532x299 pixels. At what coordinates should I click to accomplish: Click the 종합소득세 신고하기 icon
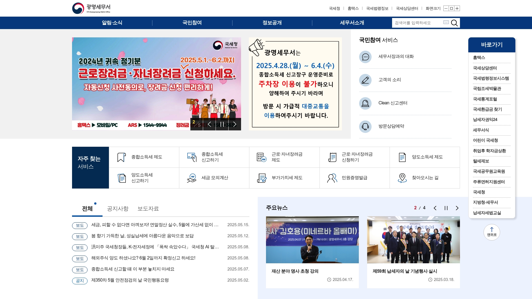pyautogui.click(x=192, y=157)
